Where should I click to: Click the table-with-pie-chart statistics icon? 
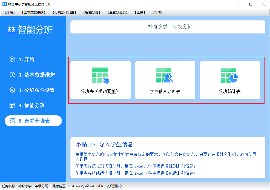[229, 75]
